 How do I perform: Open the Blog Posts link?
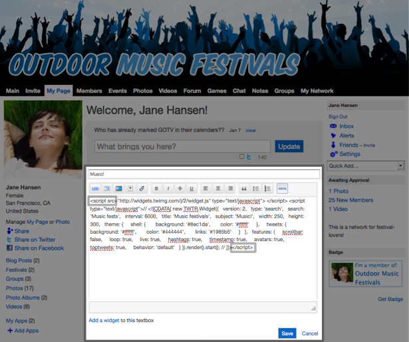coord(19,260)
